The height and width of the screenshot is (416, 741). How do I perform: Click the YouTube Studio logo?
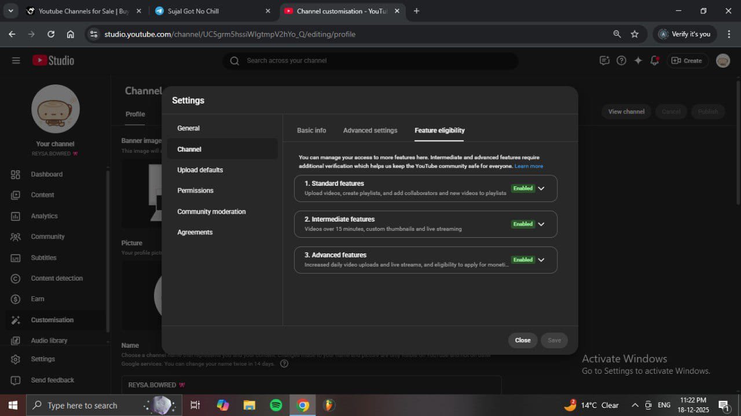tap(53, 61)
